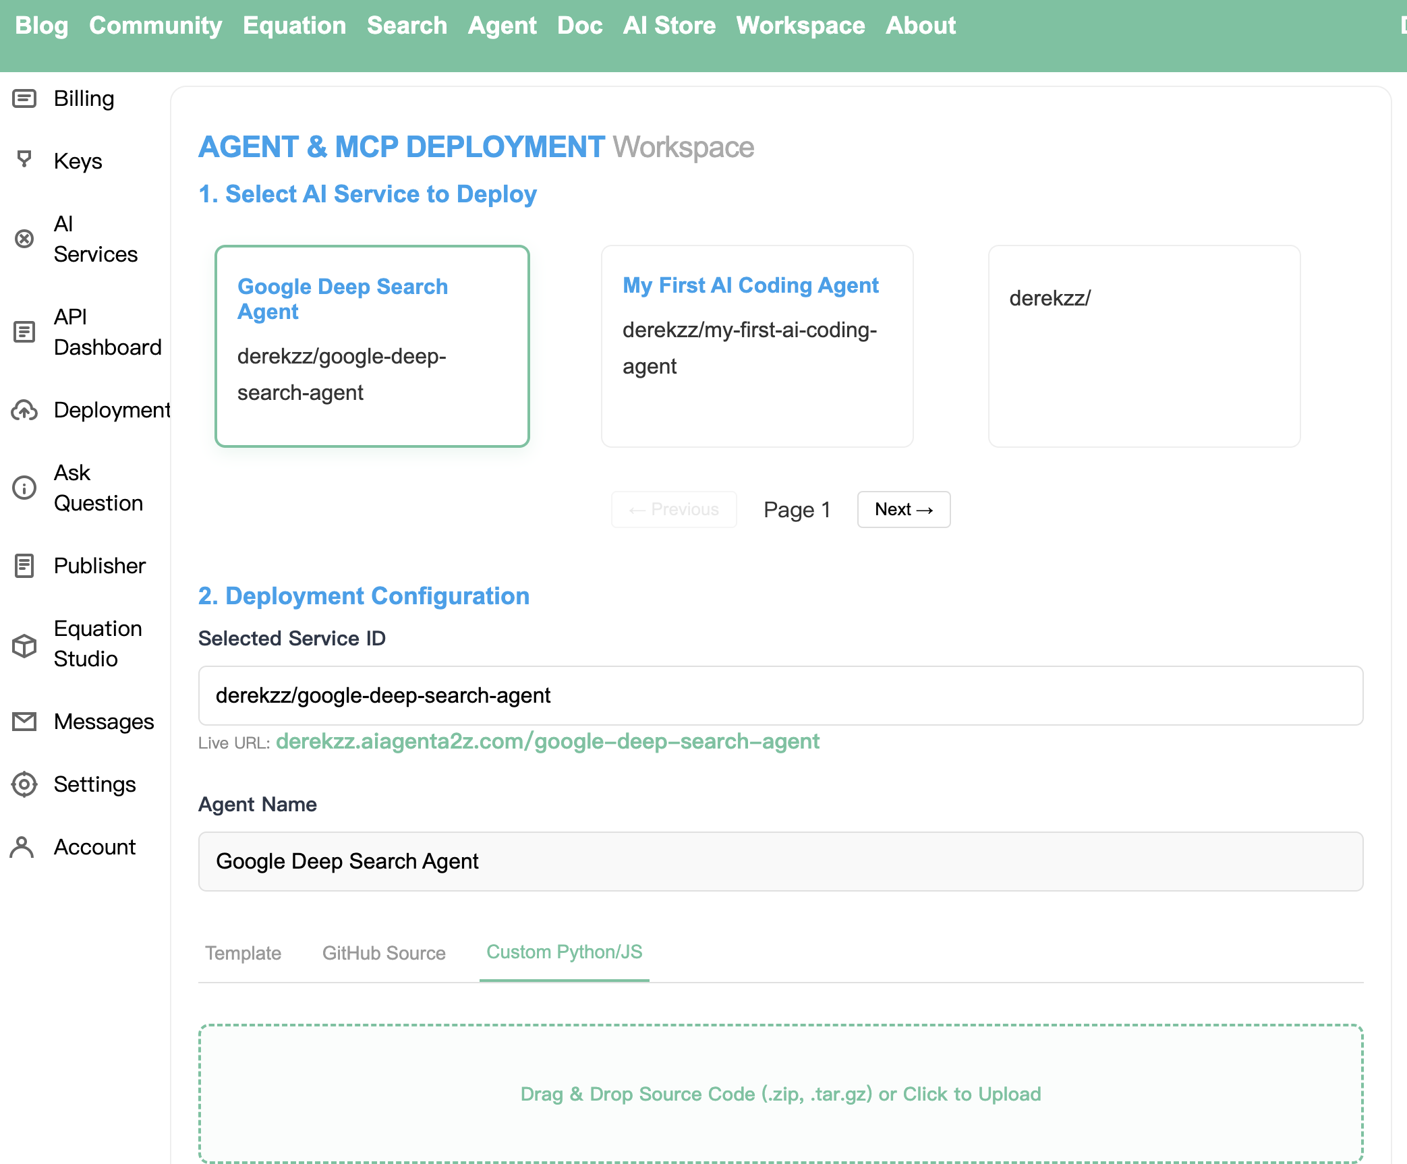
Task: Select My First AI Coding Agent service
Action: [757, 346]
